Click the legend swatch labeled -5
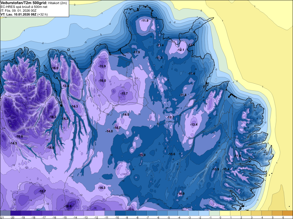293x219 pixels. 173,213
